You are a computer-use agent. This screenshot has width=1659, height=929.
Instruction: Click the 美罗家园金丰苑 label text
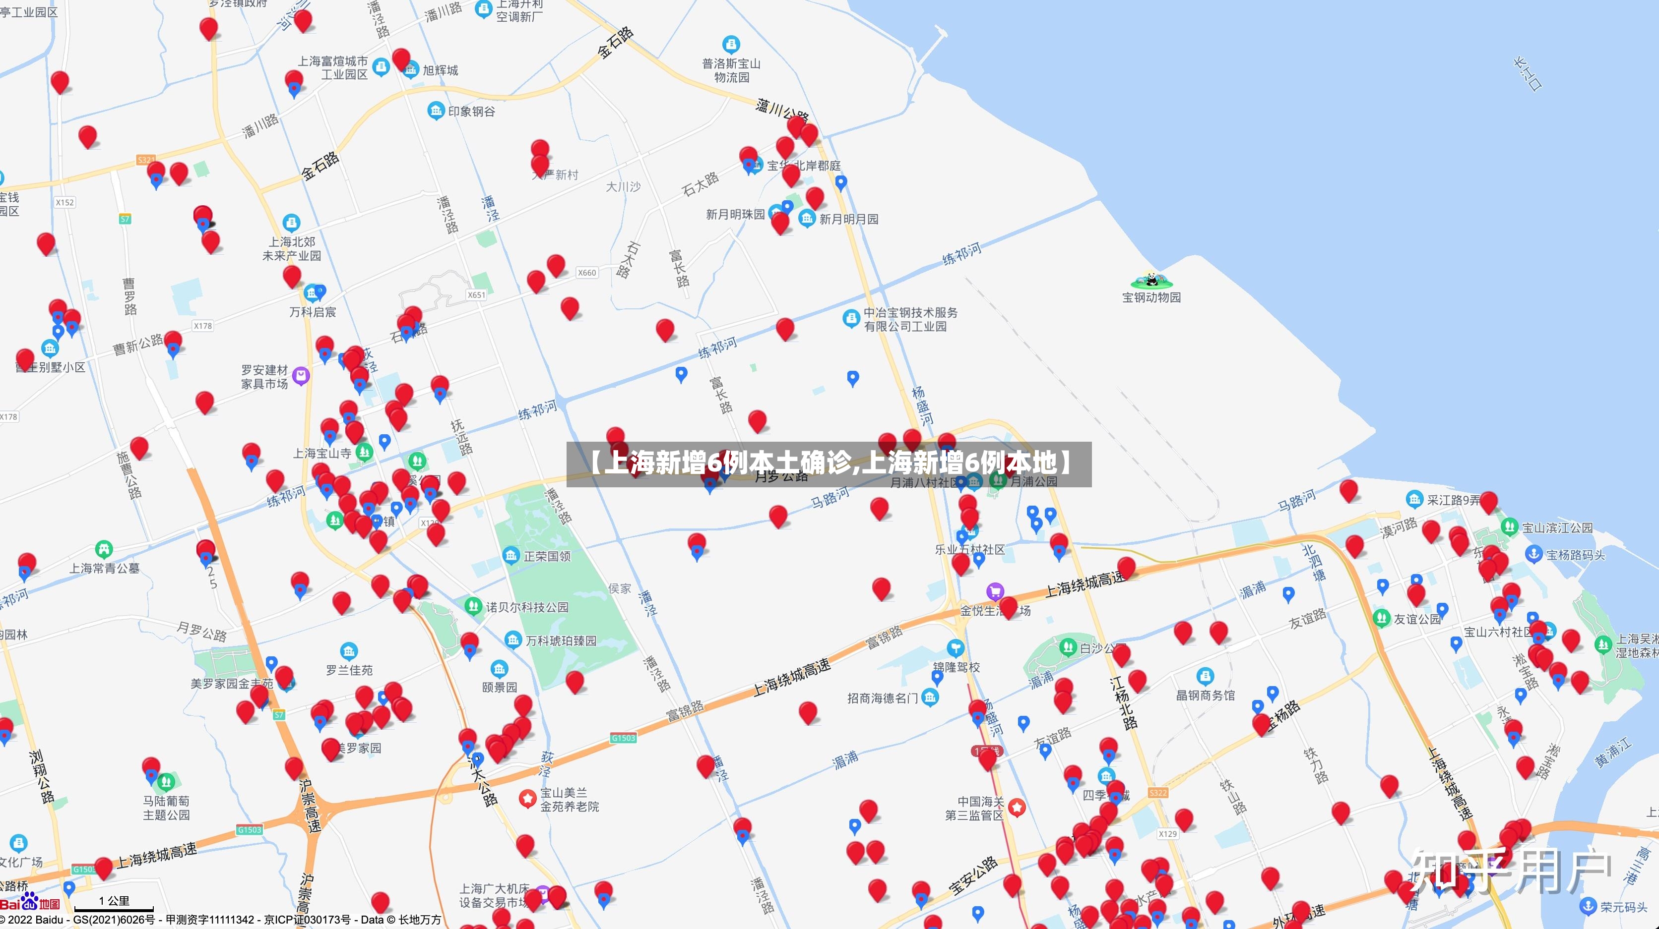[x=232, y=683]
